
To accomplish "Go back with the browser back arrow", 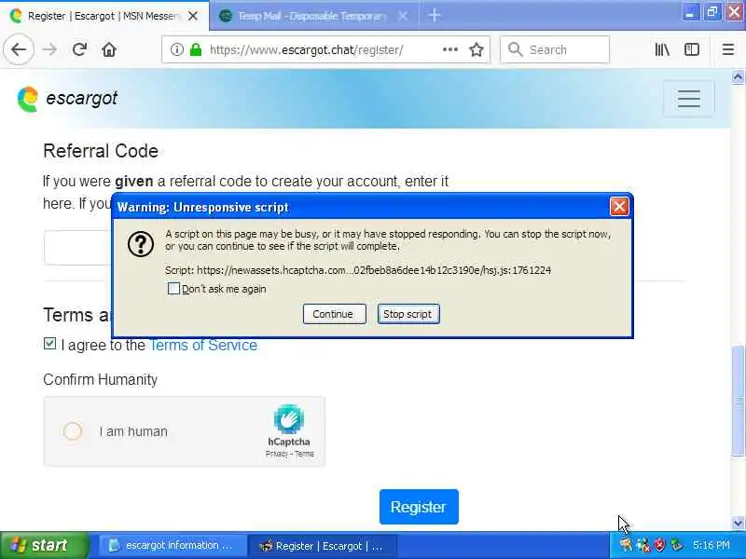I will tap(19, 49).
